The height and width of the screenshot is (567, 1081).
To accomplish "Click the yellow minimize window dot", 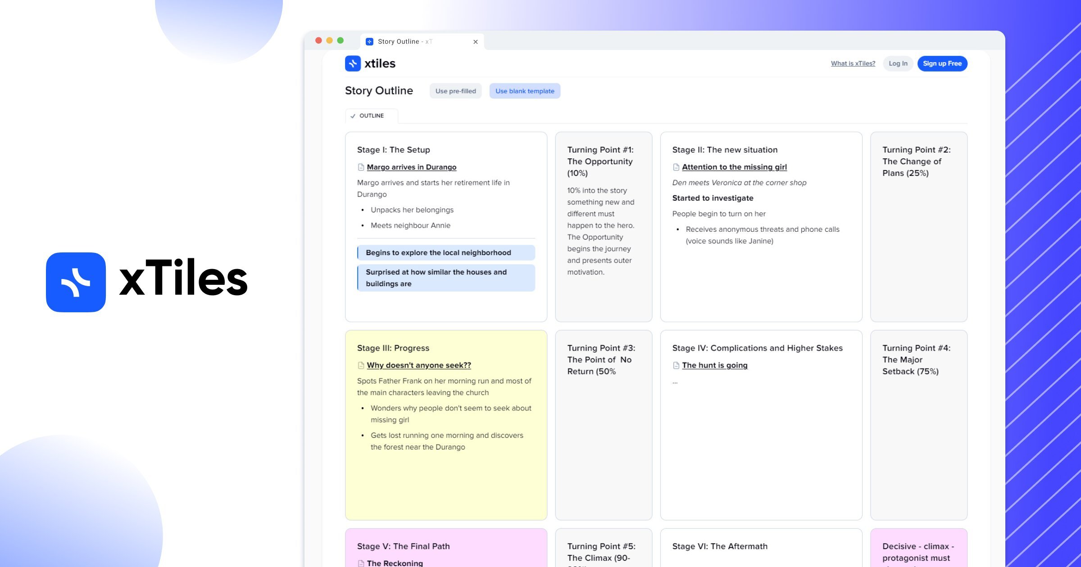I will 329,40.
